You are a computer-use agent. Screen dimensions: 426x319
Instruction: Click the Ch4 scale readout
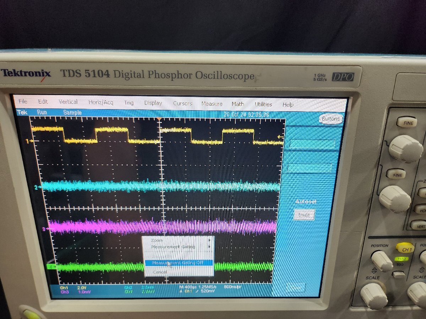(x=139, y=292)
